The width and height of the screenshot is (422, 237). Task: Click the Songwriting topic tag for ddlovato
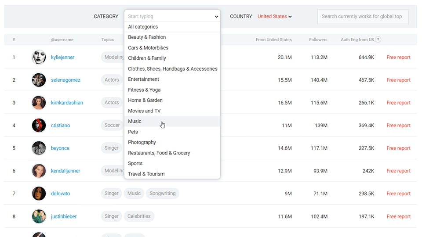(x=163, y=194)
